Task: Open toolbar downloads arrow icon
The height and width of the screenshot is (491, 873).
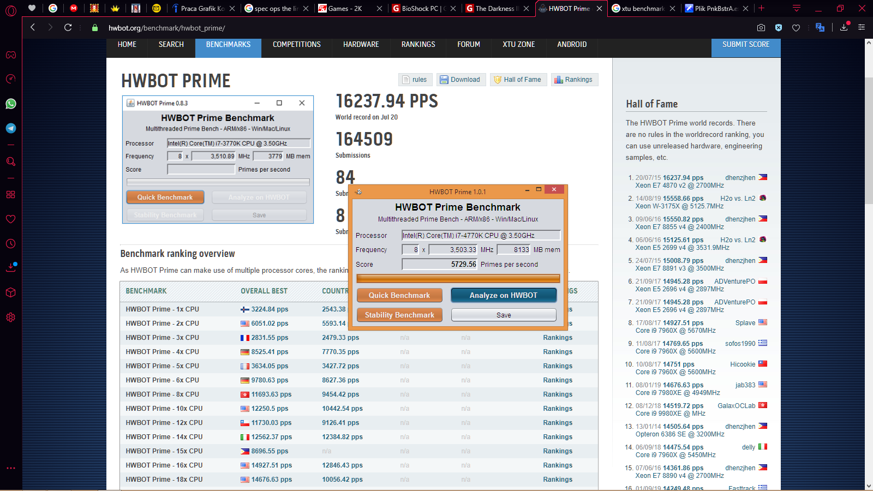Action: (844, 27)
